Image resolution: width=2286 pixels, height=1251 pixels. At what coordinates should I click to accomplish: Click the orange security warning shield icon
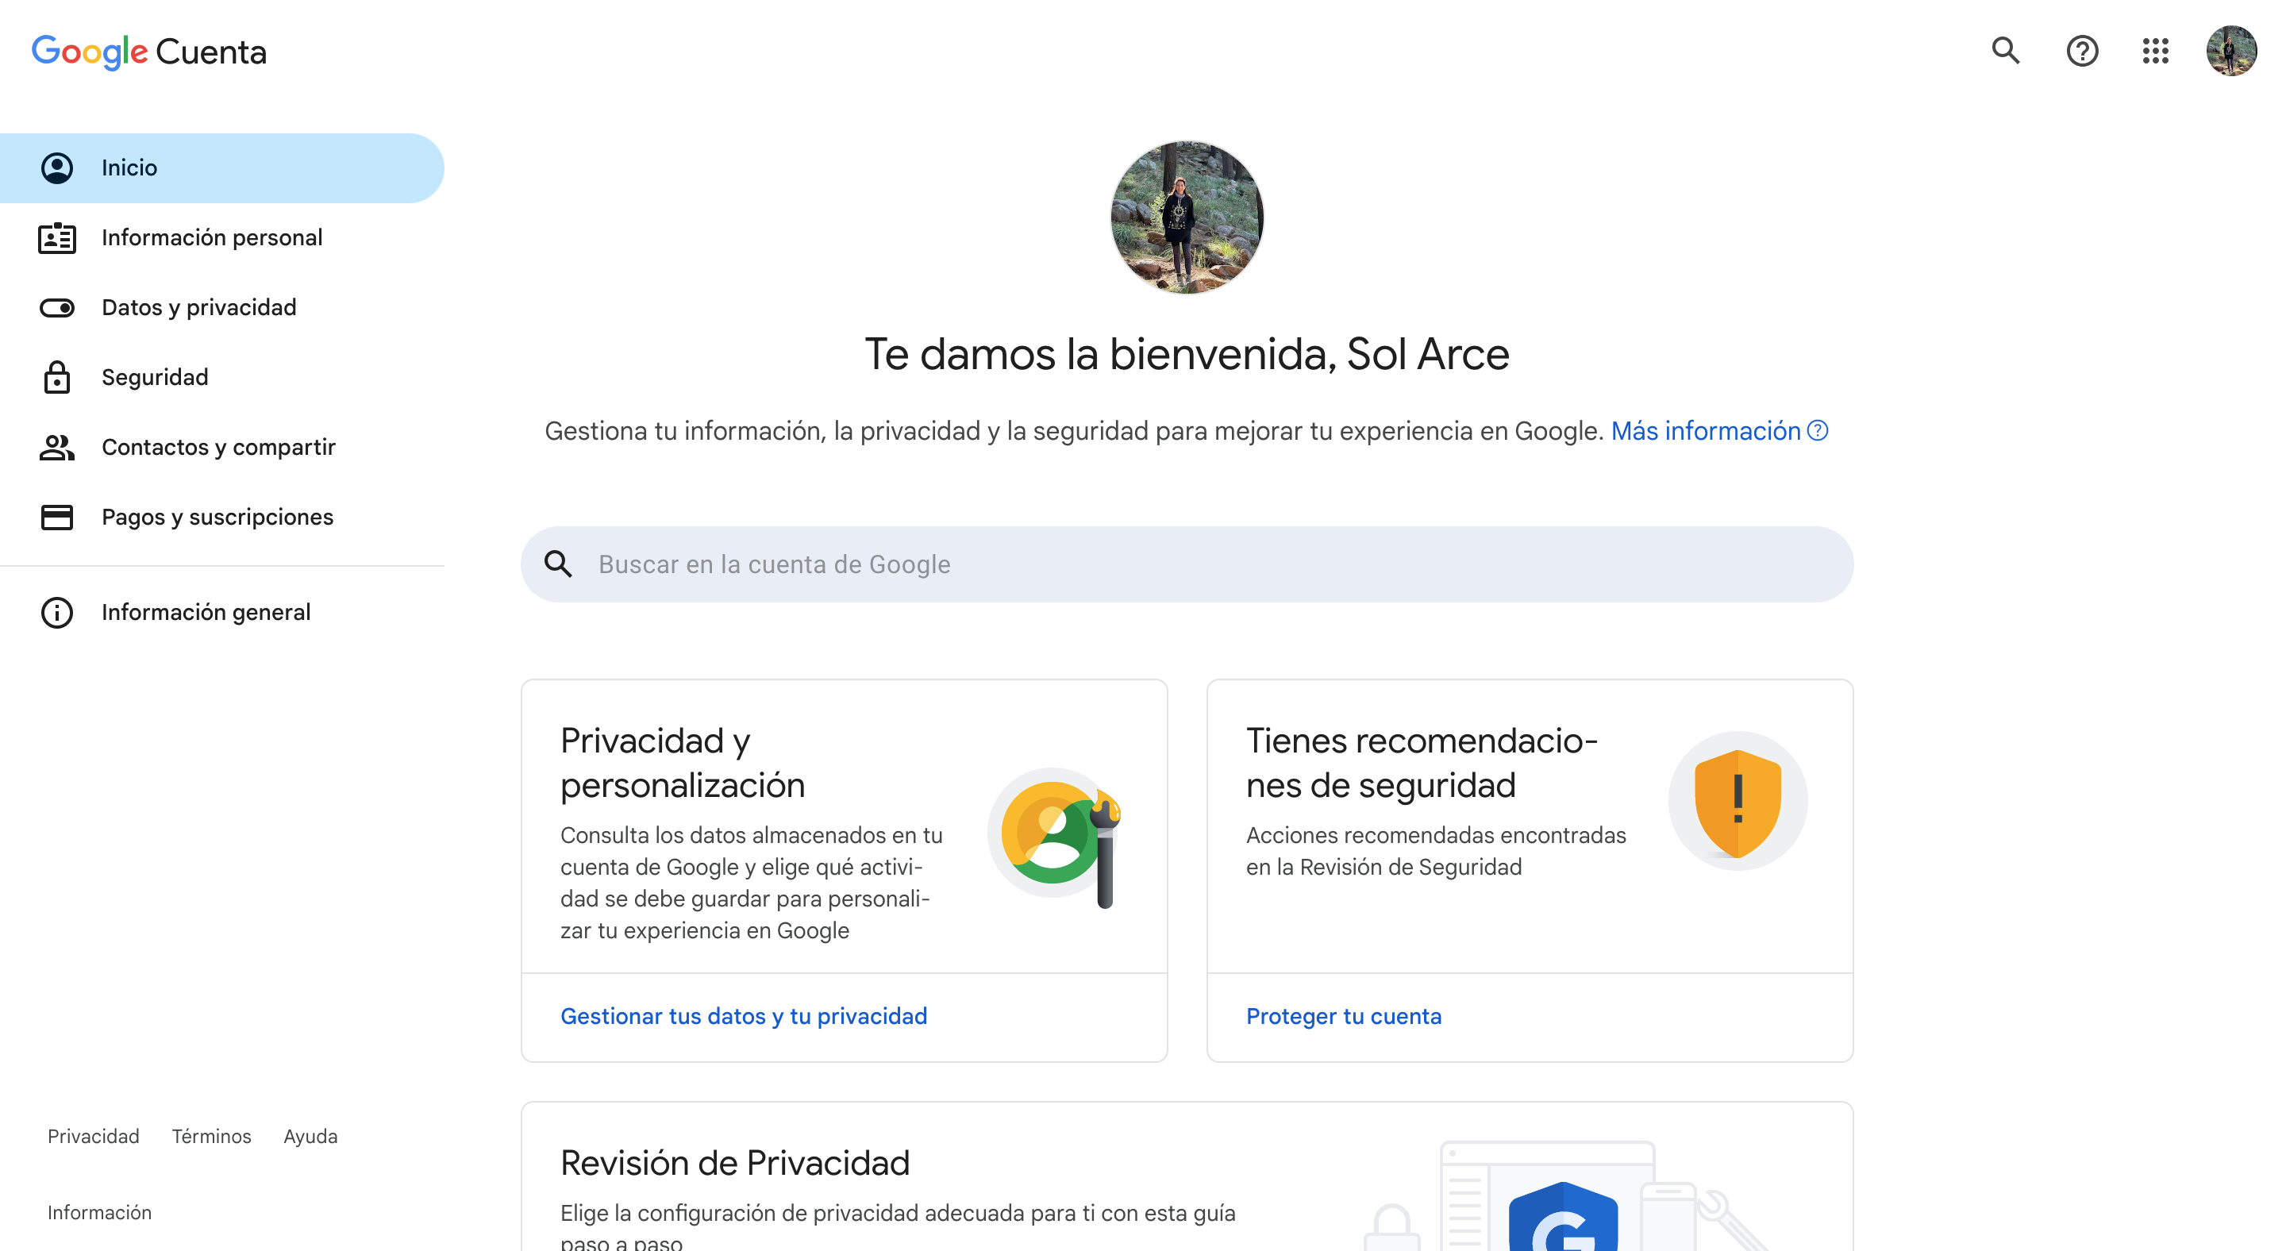click(1738, 801)
